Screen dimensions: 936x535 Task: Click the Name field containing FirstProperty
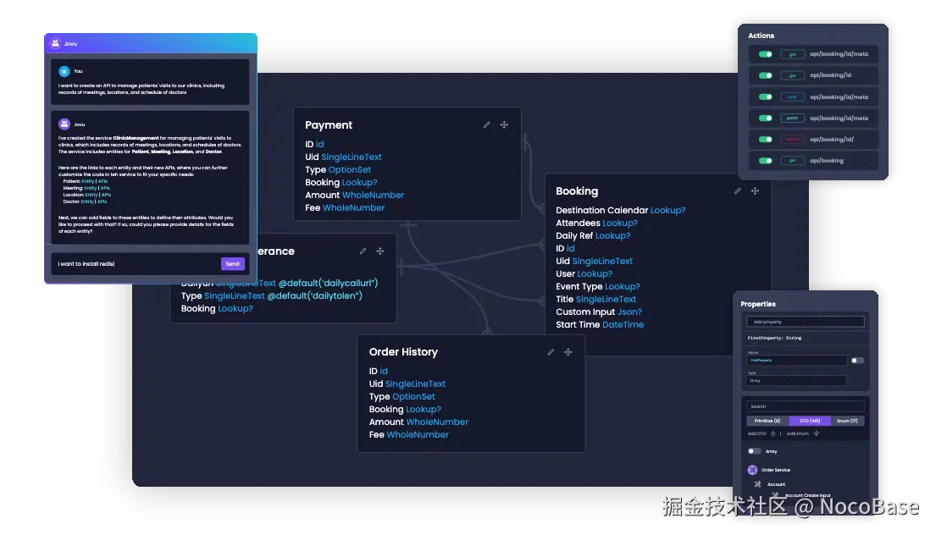[795, 361]
